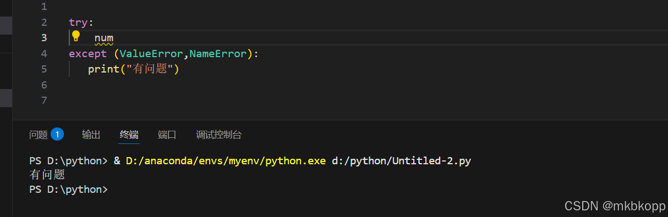Open the 端口 ports tab
Screen dimensions: 668x217
pos(167,135)
